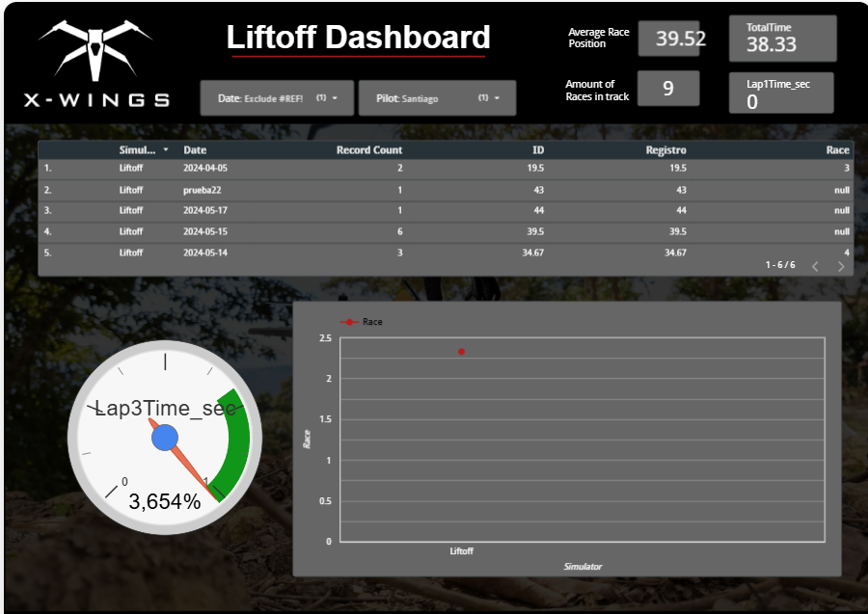Screen dimensions: 868x614
Task: Select the Record Count column header
Action: point(369,149)
